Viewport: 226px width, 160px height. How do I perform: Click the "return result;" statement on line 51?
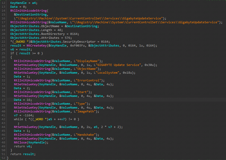[x=23, y=154]
